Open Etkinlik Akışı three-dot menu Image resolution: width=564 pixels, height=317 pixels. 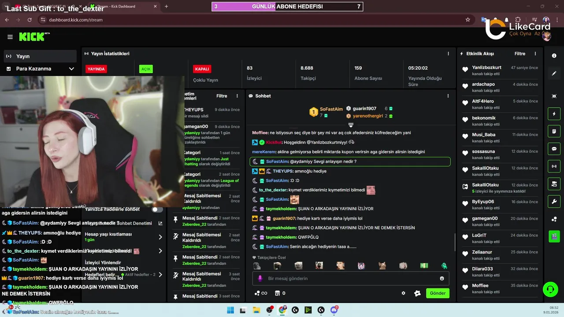535,54
